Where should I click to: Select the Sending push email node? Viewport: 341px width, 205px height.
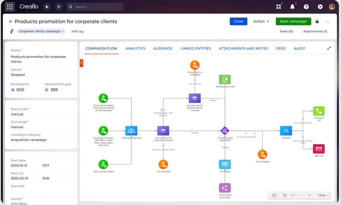click(x=225, y=79)
